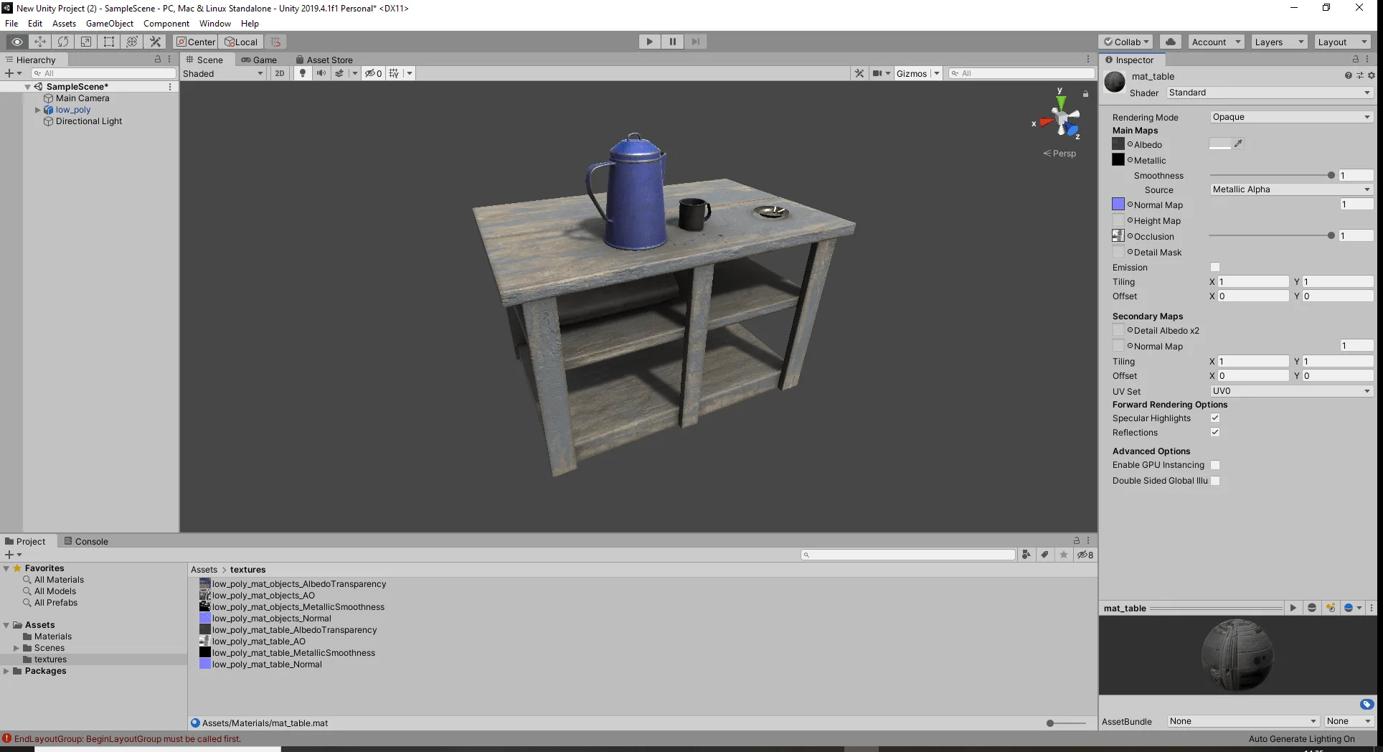Screen dimensions: 1383x752
Task: Click the Pause button
Action: click(673, 42)
